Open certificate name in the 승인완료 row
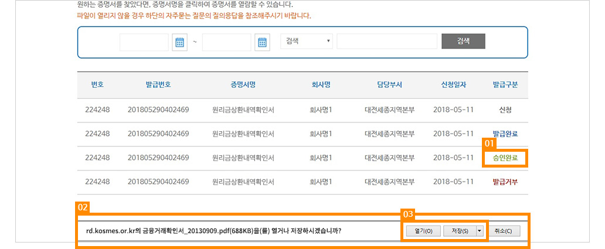This screenshot has width=605, height=249. tap(244, 158)
